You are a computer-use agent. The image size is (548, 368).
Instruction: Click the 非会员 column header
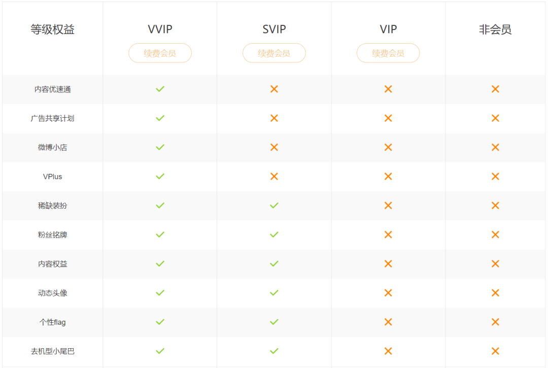(x=495, y=29)
